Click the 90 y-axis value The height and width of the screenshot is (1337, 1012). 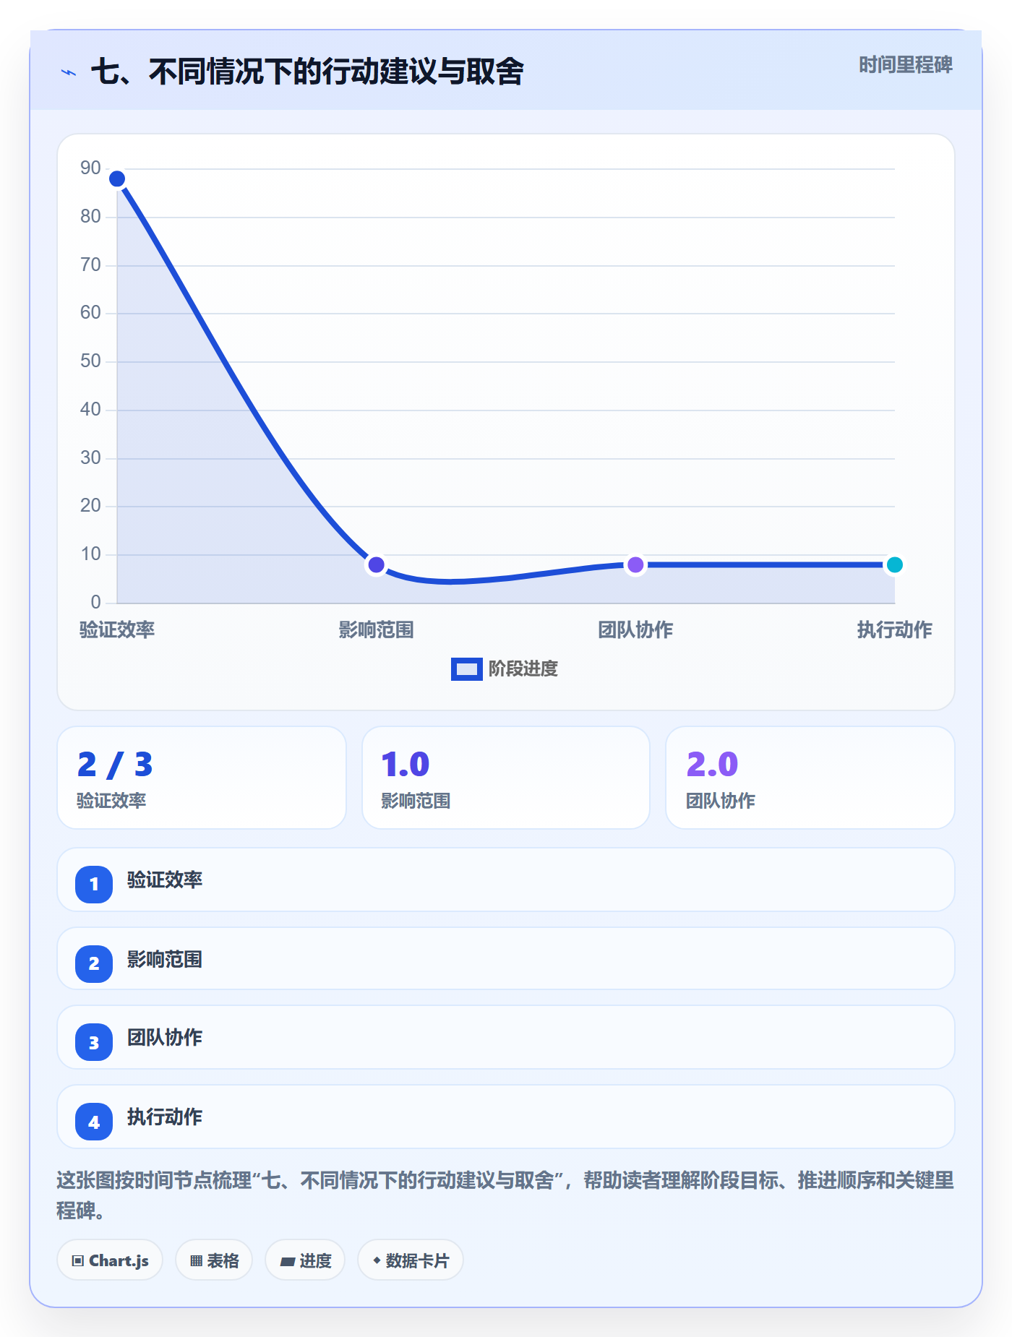(x=90, y=168)
